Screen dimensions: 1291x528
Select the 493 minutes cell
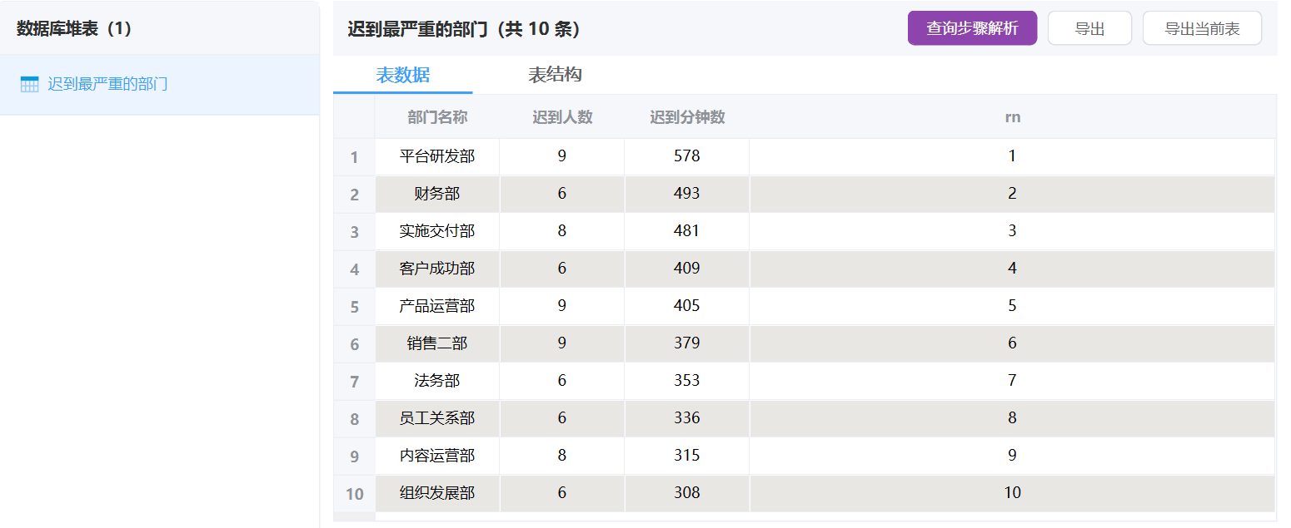coord(687,194)
